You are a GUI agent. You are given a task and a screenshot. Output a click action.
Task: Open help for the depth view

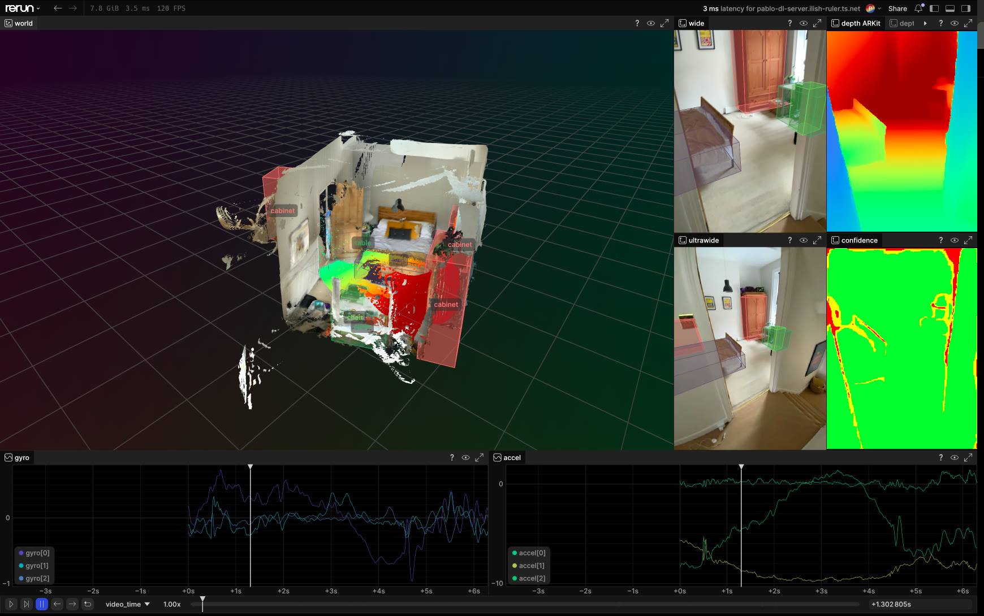(x=941, y=23)
